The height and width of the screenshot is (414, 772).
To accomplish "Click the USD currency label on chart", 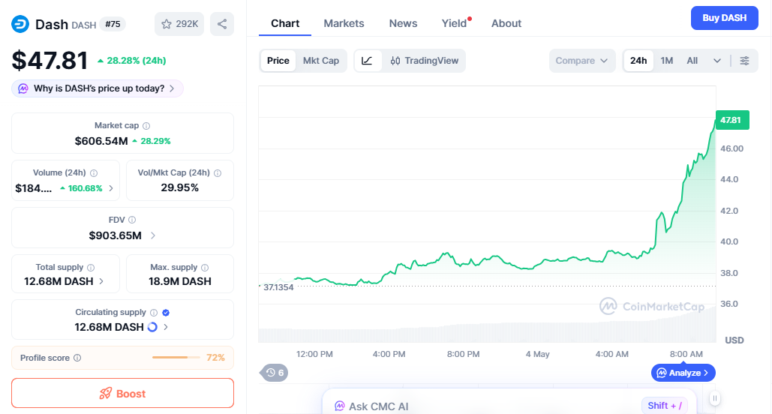I will [734, 340].
